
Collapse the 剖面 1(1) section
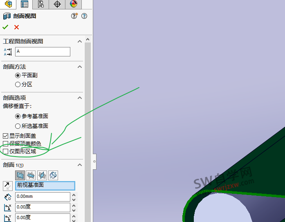[x=80, y=165]
